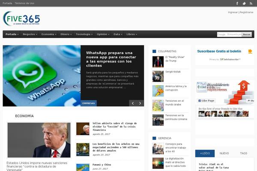This screenshot has width=257, height=171.
Task: Switch to the TAGS tab
Action: click(x=244, y=153)
